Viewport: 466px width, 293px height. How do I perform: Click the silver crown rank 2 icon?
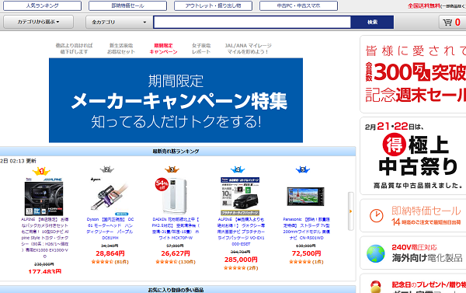pos(107,170)
